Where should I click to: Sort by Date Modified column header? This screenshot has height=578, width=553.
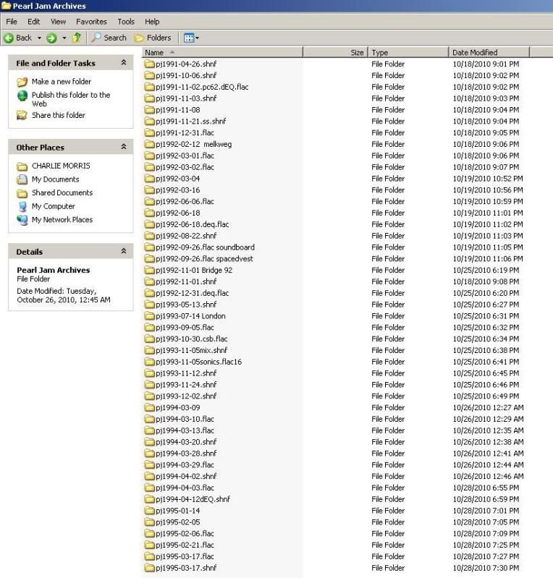[x=489, y=52]
